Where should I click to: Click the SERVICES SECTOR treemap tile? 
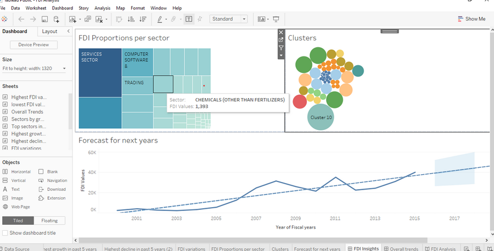click(100, 73)
